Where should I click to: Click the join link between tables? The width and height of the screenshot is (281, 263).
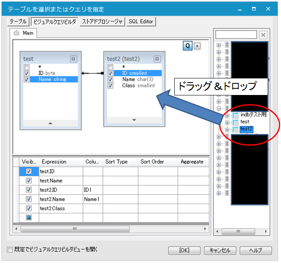click(x=92, y=73)
